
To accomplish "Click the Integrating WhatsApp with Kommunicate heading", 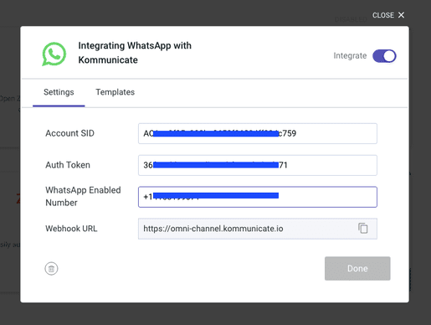I will click(x=135, y=53).
